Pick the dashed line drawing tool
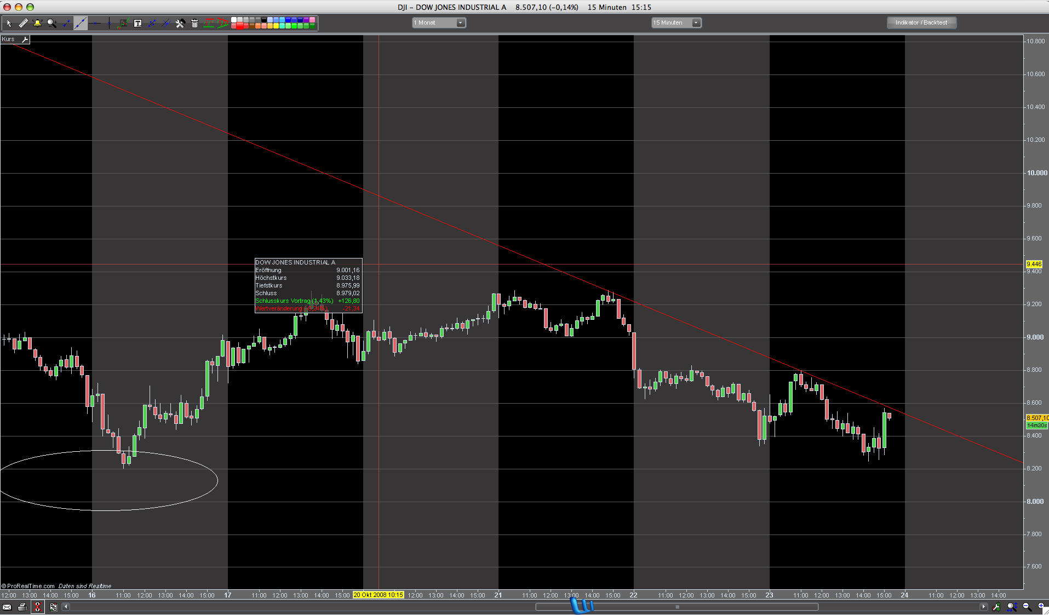This screenshot has height=615, width=1049. tap(152, 23)
